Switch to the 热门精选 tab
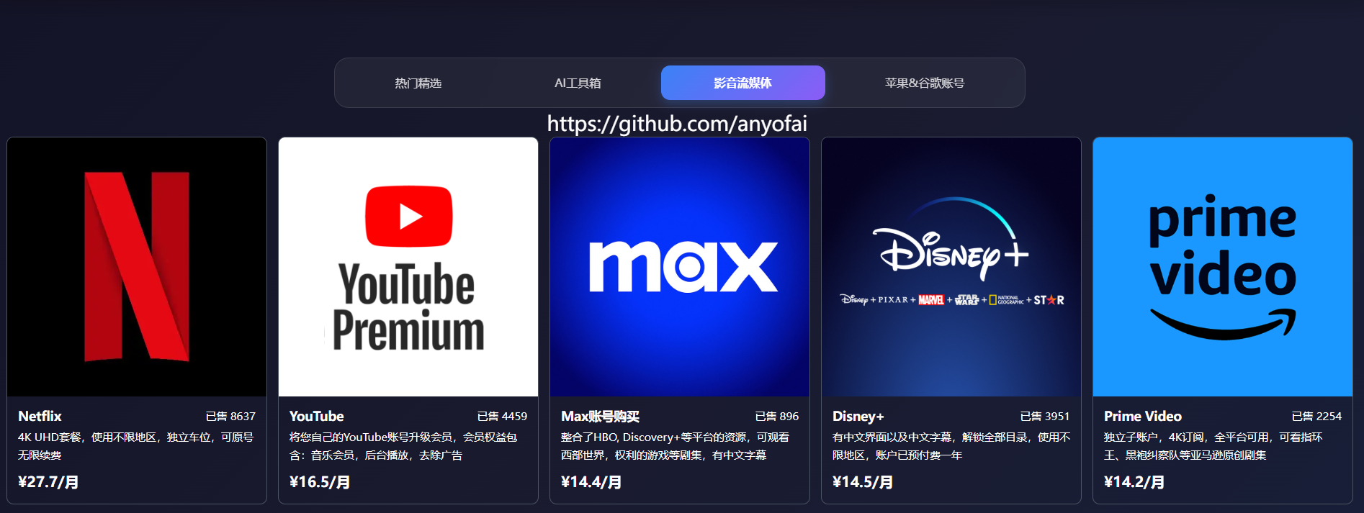1364x513 pixels. point(418,83)
